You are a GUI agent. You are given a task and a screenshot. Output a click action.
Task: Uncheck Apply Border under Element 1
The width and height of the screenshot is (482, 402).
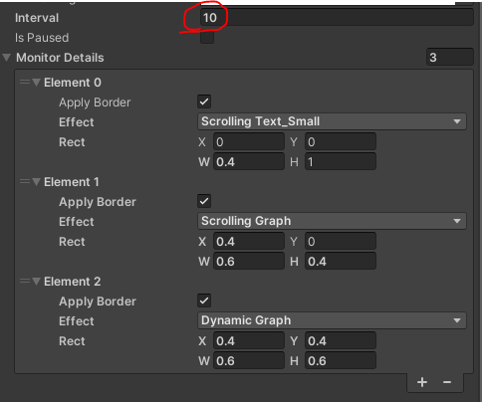coord(204,201)
